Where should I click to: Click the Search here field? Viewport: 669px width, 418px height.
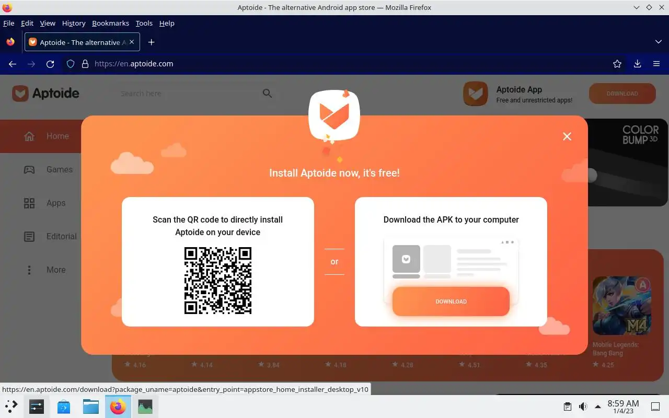click(188, 94)
